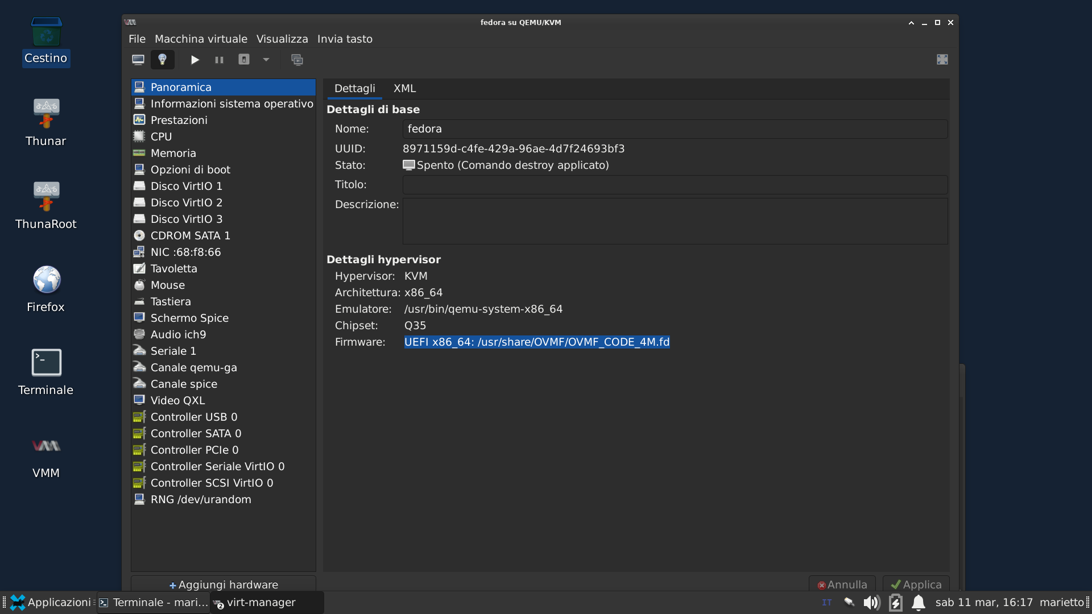1092x614 pixels.
Task: Click the highlighted UEFI firmware value
Action: pyautogui.click(x=537, y=342)
